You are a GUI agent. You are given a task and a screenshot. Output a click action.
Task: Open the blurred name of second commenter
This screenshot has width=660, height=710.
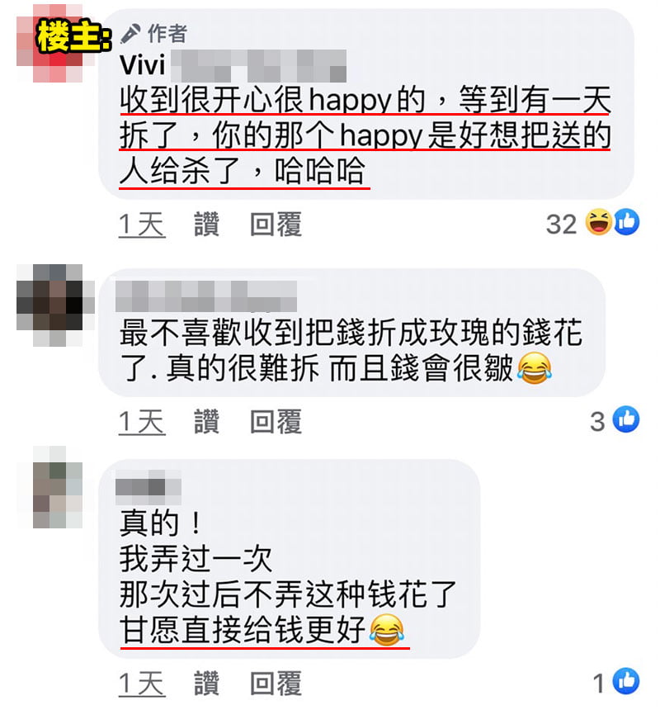pyautogui.click(x=206, y=296)
